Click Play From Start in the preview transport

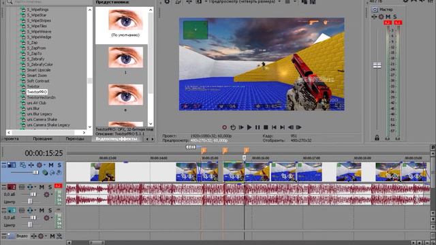pos(241,127)
